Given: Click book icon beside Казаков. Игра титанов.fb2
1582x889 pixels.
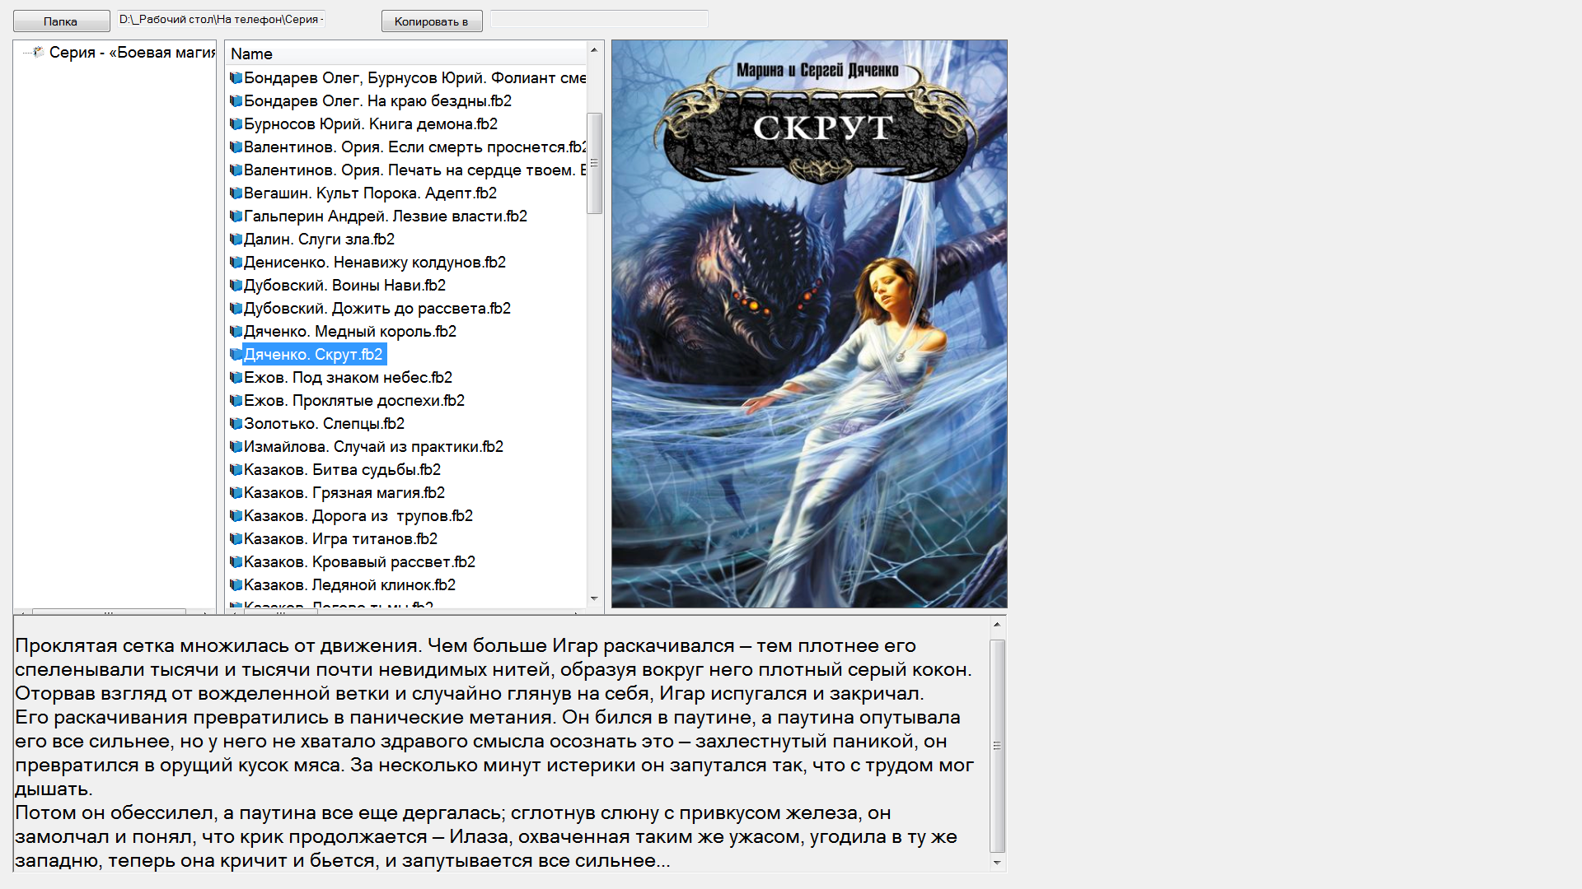Looking at the screenshot, I should point(236,539).
